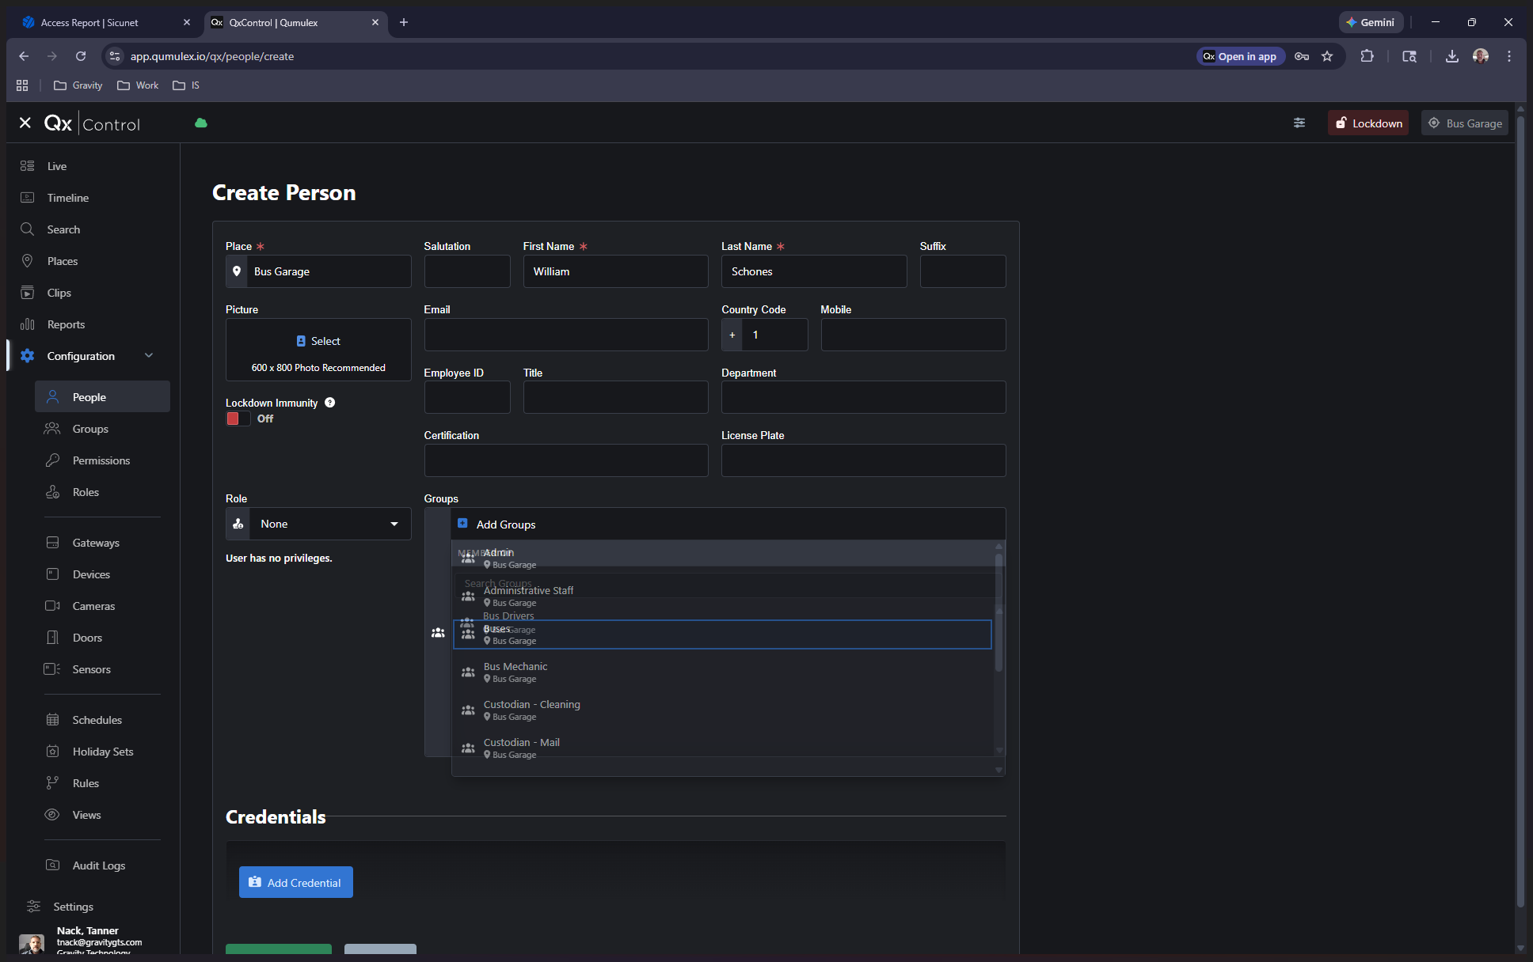
Task: Click the Lockdown Immunity help icon
Action: click(x=330, y=403)
